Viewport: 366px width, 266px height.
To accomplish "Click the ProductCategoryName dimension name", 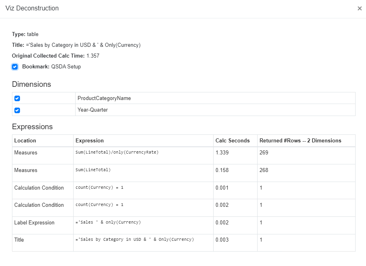I will pyautogui.click(x=104, y=98).
